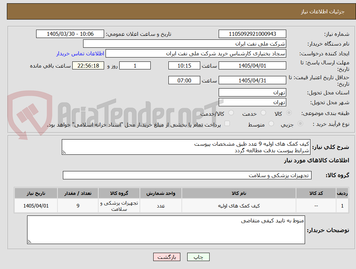Click the گروه کالا column header
The width and height of the screenshot is (356, 269).
[119, 193]
